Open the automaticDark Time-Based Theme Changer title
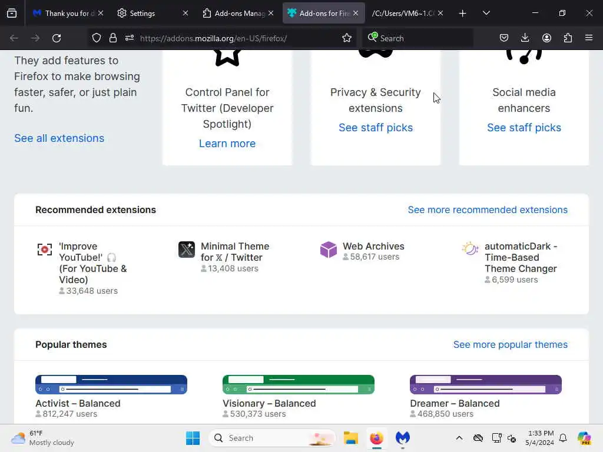 521,257
